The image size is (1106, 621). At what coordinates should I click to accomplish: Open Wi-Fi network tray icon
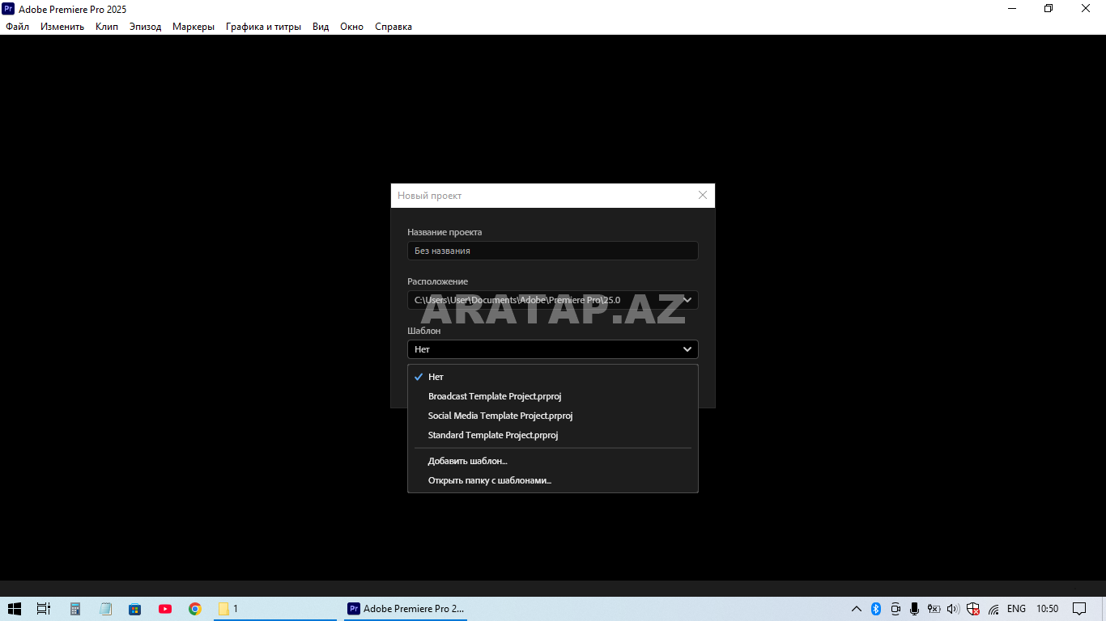coord(993,609)
